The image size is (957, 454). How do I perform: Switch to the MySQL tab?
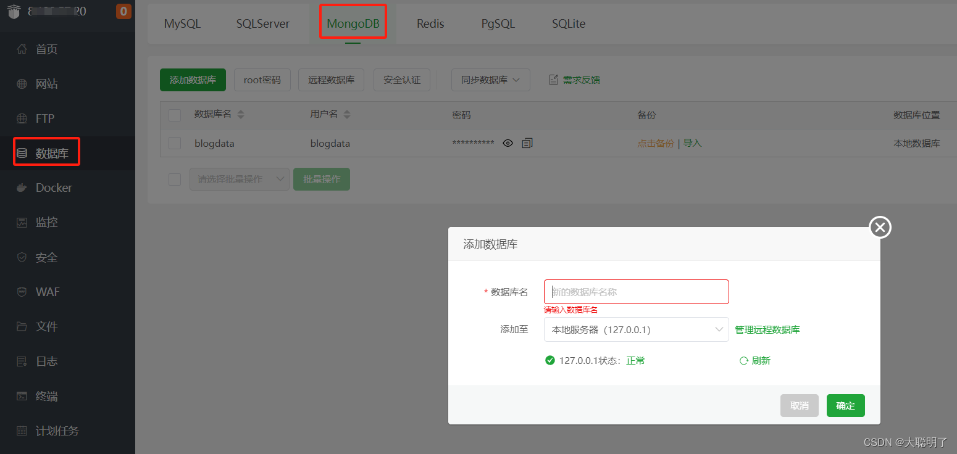click(182, 23)
